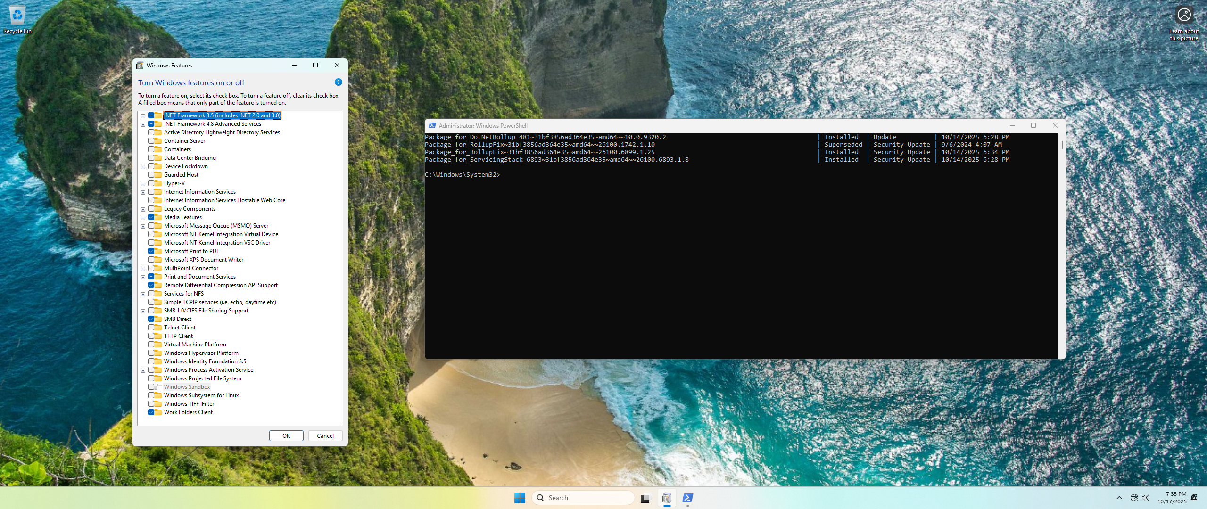Image resolution: width=1207 pixels, height=509 pixels.
Task: Open the volume icon in system tray
Action: (x=1146, y=498)
